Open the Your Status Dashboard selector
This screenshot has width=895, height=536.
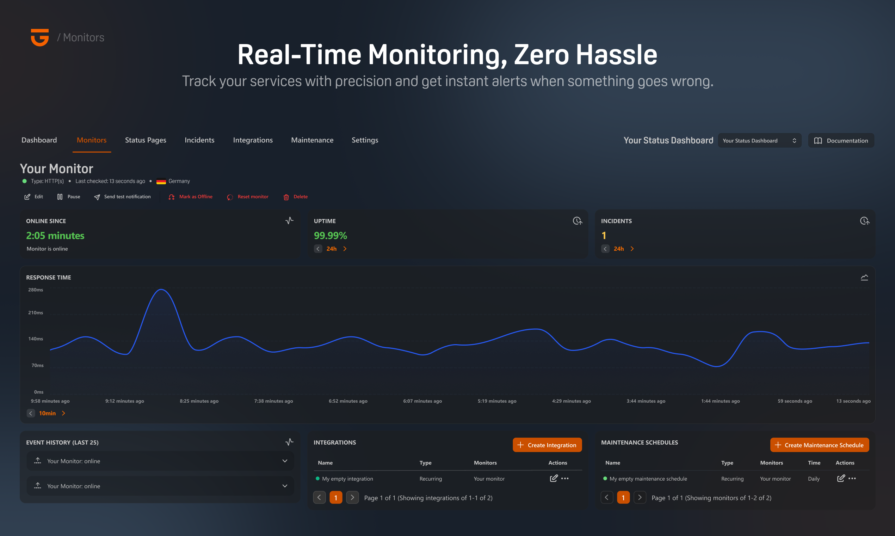tap(759, 140)
